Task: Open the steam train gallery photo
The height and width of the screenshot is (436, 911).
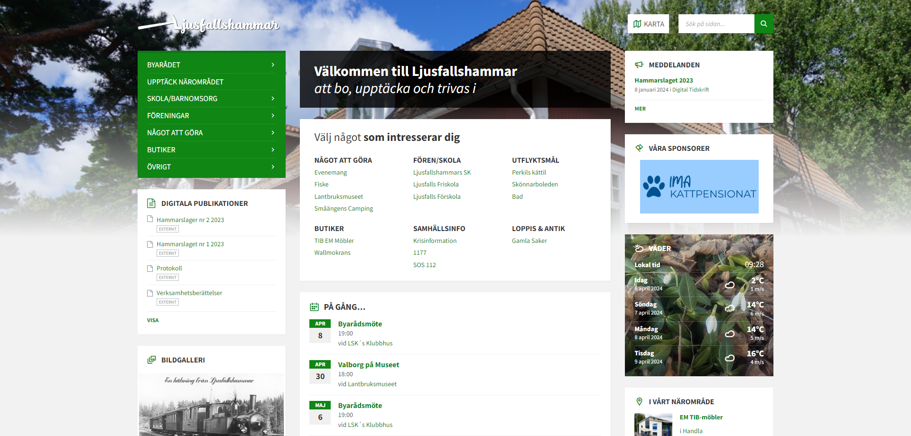Action: click(211, 406)
